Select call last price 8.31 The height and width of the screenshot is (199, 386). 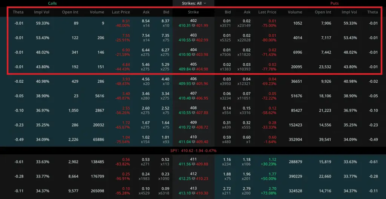125,21
